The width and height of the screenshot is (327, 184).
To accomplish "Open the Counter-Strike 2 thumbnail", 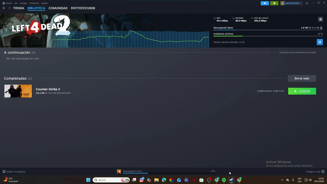I will point(18,91).
